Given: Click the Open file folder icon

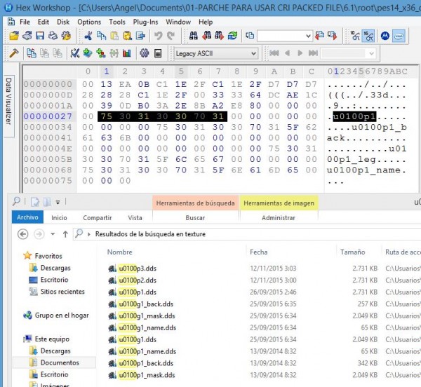Looking at the screenshot, I should pos(14,35).
